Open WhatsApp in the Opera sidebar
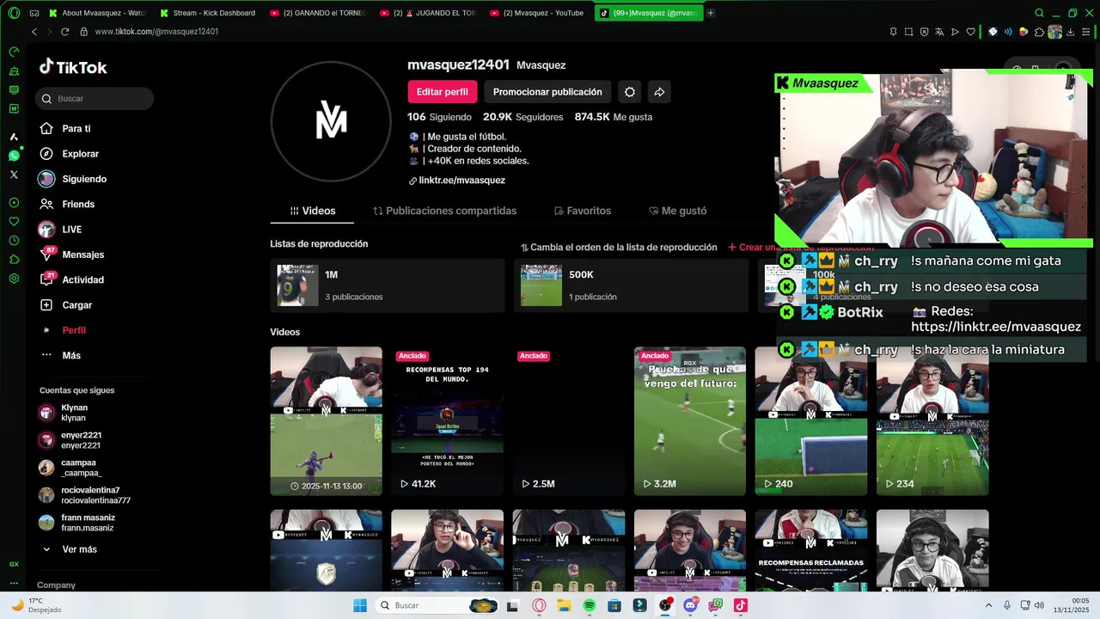Image resolution: width=1100 pixels, height=619 pixels. coord(14,156)
